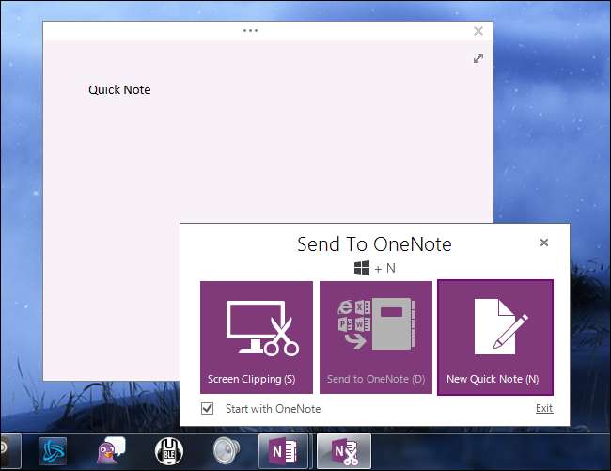This screenshot has width=611, height=471.
Task: Create a New Quick Note
Action: point(494,337)
